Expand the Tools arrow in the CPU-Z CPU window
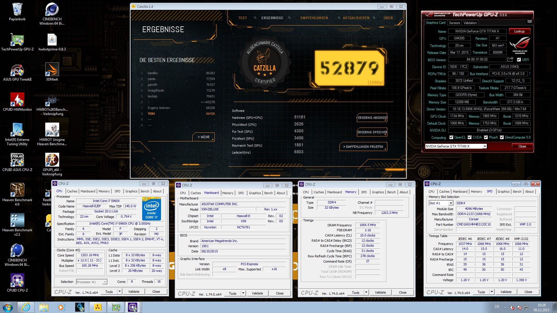The width and height of the screenshot is (557, 313). coord(120,292)
